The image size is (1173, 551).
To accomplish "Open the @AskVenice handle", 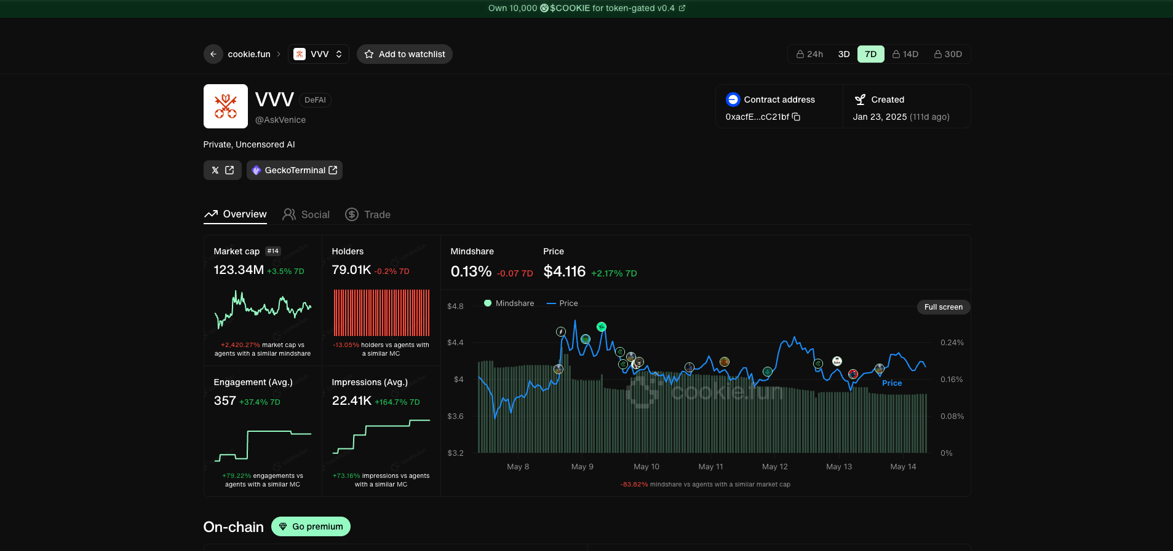I will tap(280, 120).
